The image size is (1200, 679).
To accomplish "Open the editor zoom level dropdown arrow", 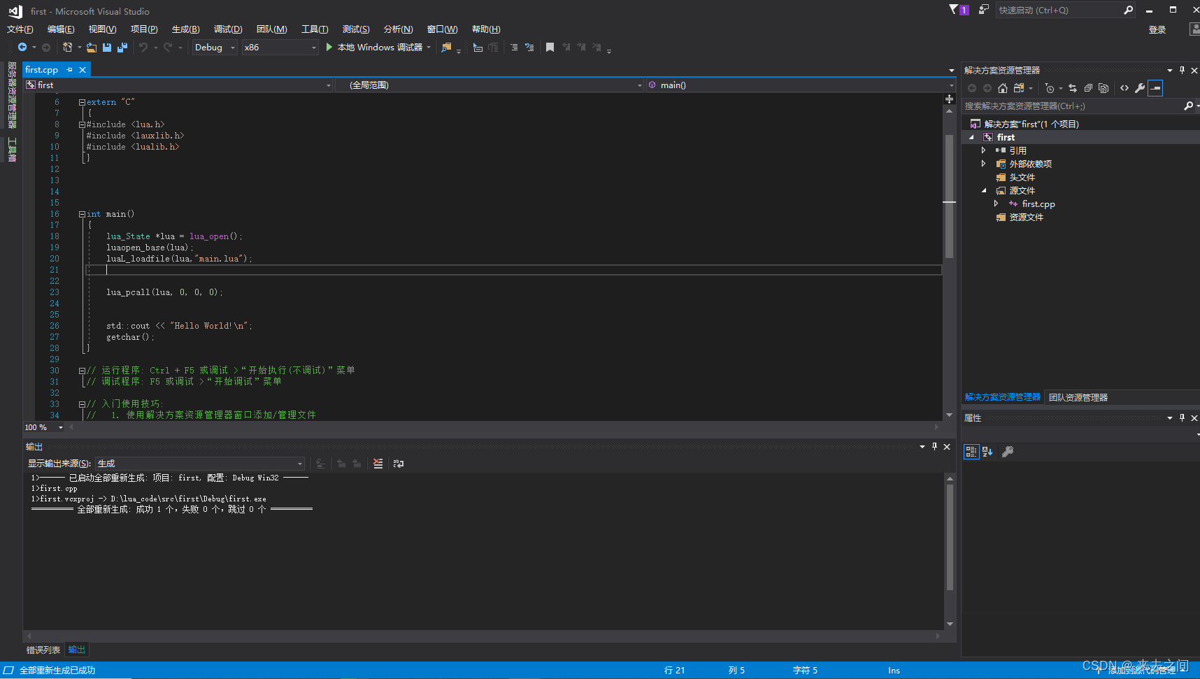I will coord(61,427).
